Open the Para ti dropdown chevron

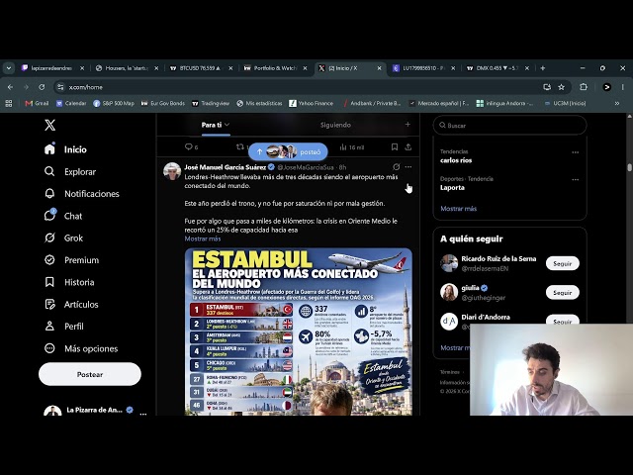coord(227,125)
